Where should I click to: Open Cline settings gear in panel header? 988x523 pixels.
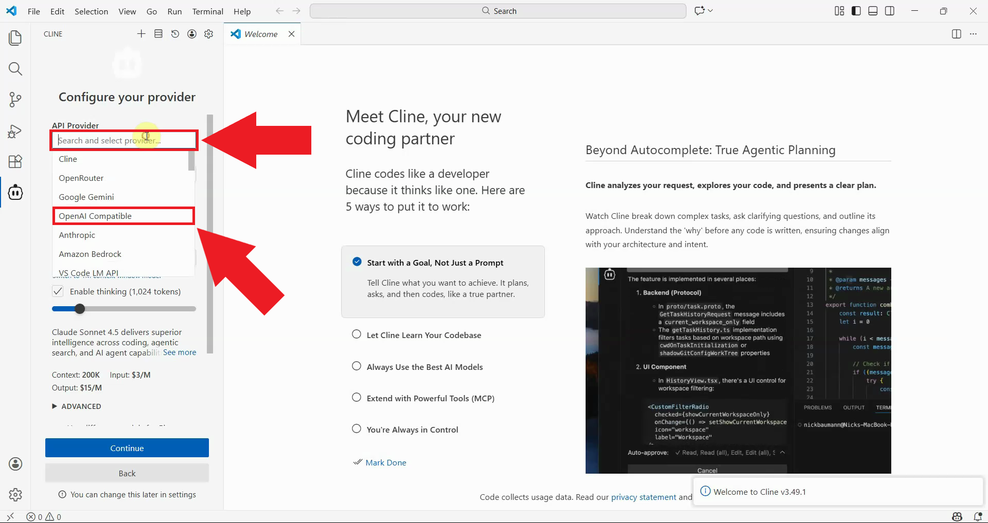point(208,34)
